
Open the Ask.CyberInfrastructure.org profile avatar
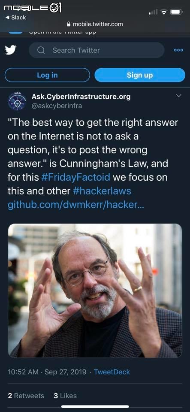pyautogui.click(x=17, y=101)
